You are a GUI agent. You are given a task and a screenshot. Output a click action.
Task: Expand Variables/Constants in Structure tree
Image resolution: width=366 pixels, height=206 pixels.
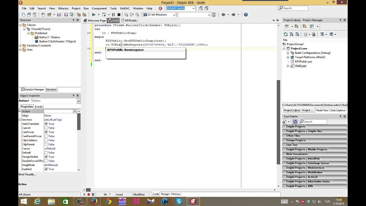coord(20,45)
